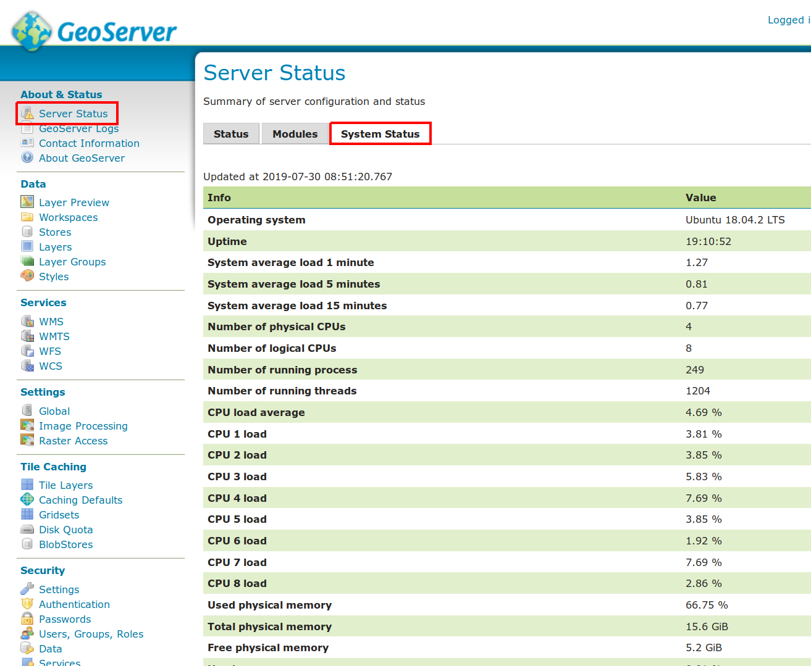Click the Styles palette icon

pos(27,276)
